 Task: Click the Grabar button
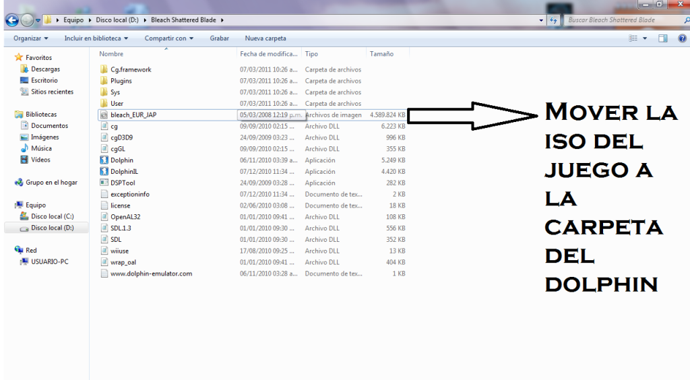(x=219, y=38)
